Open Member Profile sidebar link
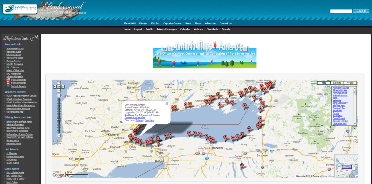The width and height of the screenshot is (372, 184). click(13, 61)
